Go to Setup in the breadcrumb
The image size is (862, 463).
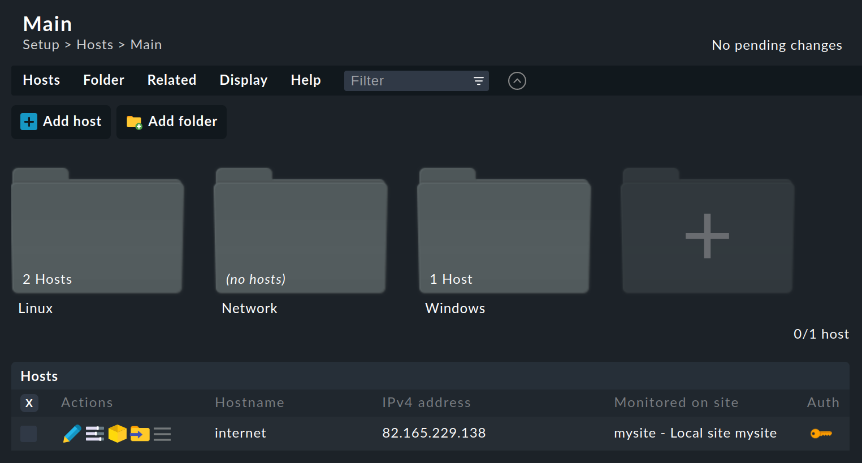tap(41, 45)
